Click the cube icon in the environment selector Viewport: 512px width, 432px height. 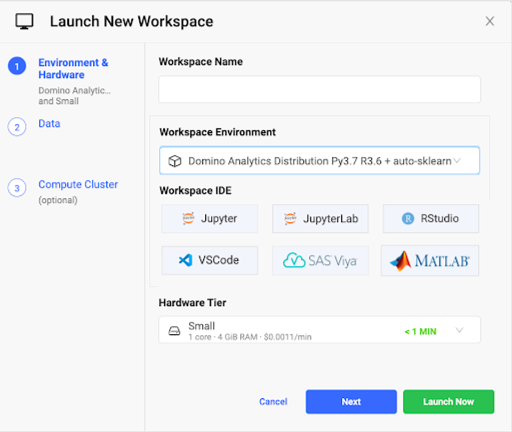175,161
